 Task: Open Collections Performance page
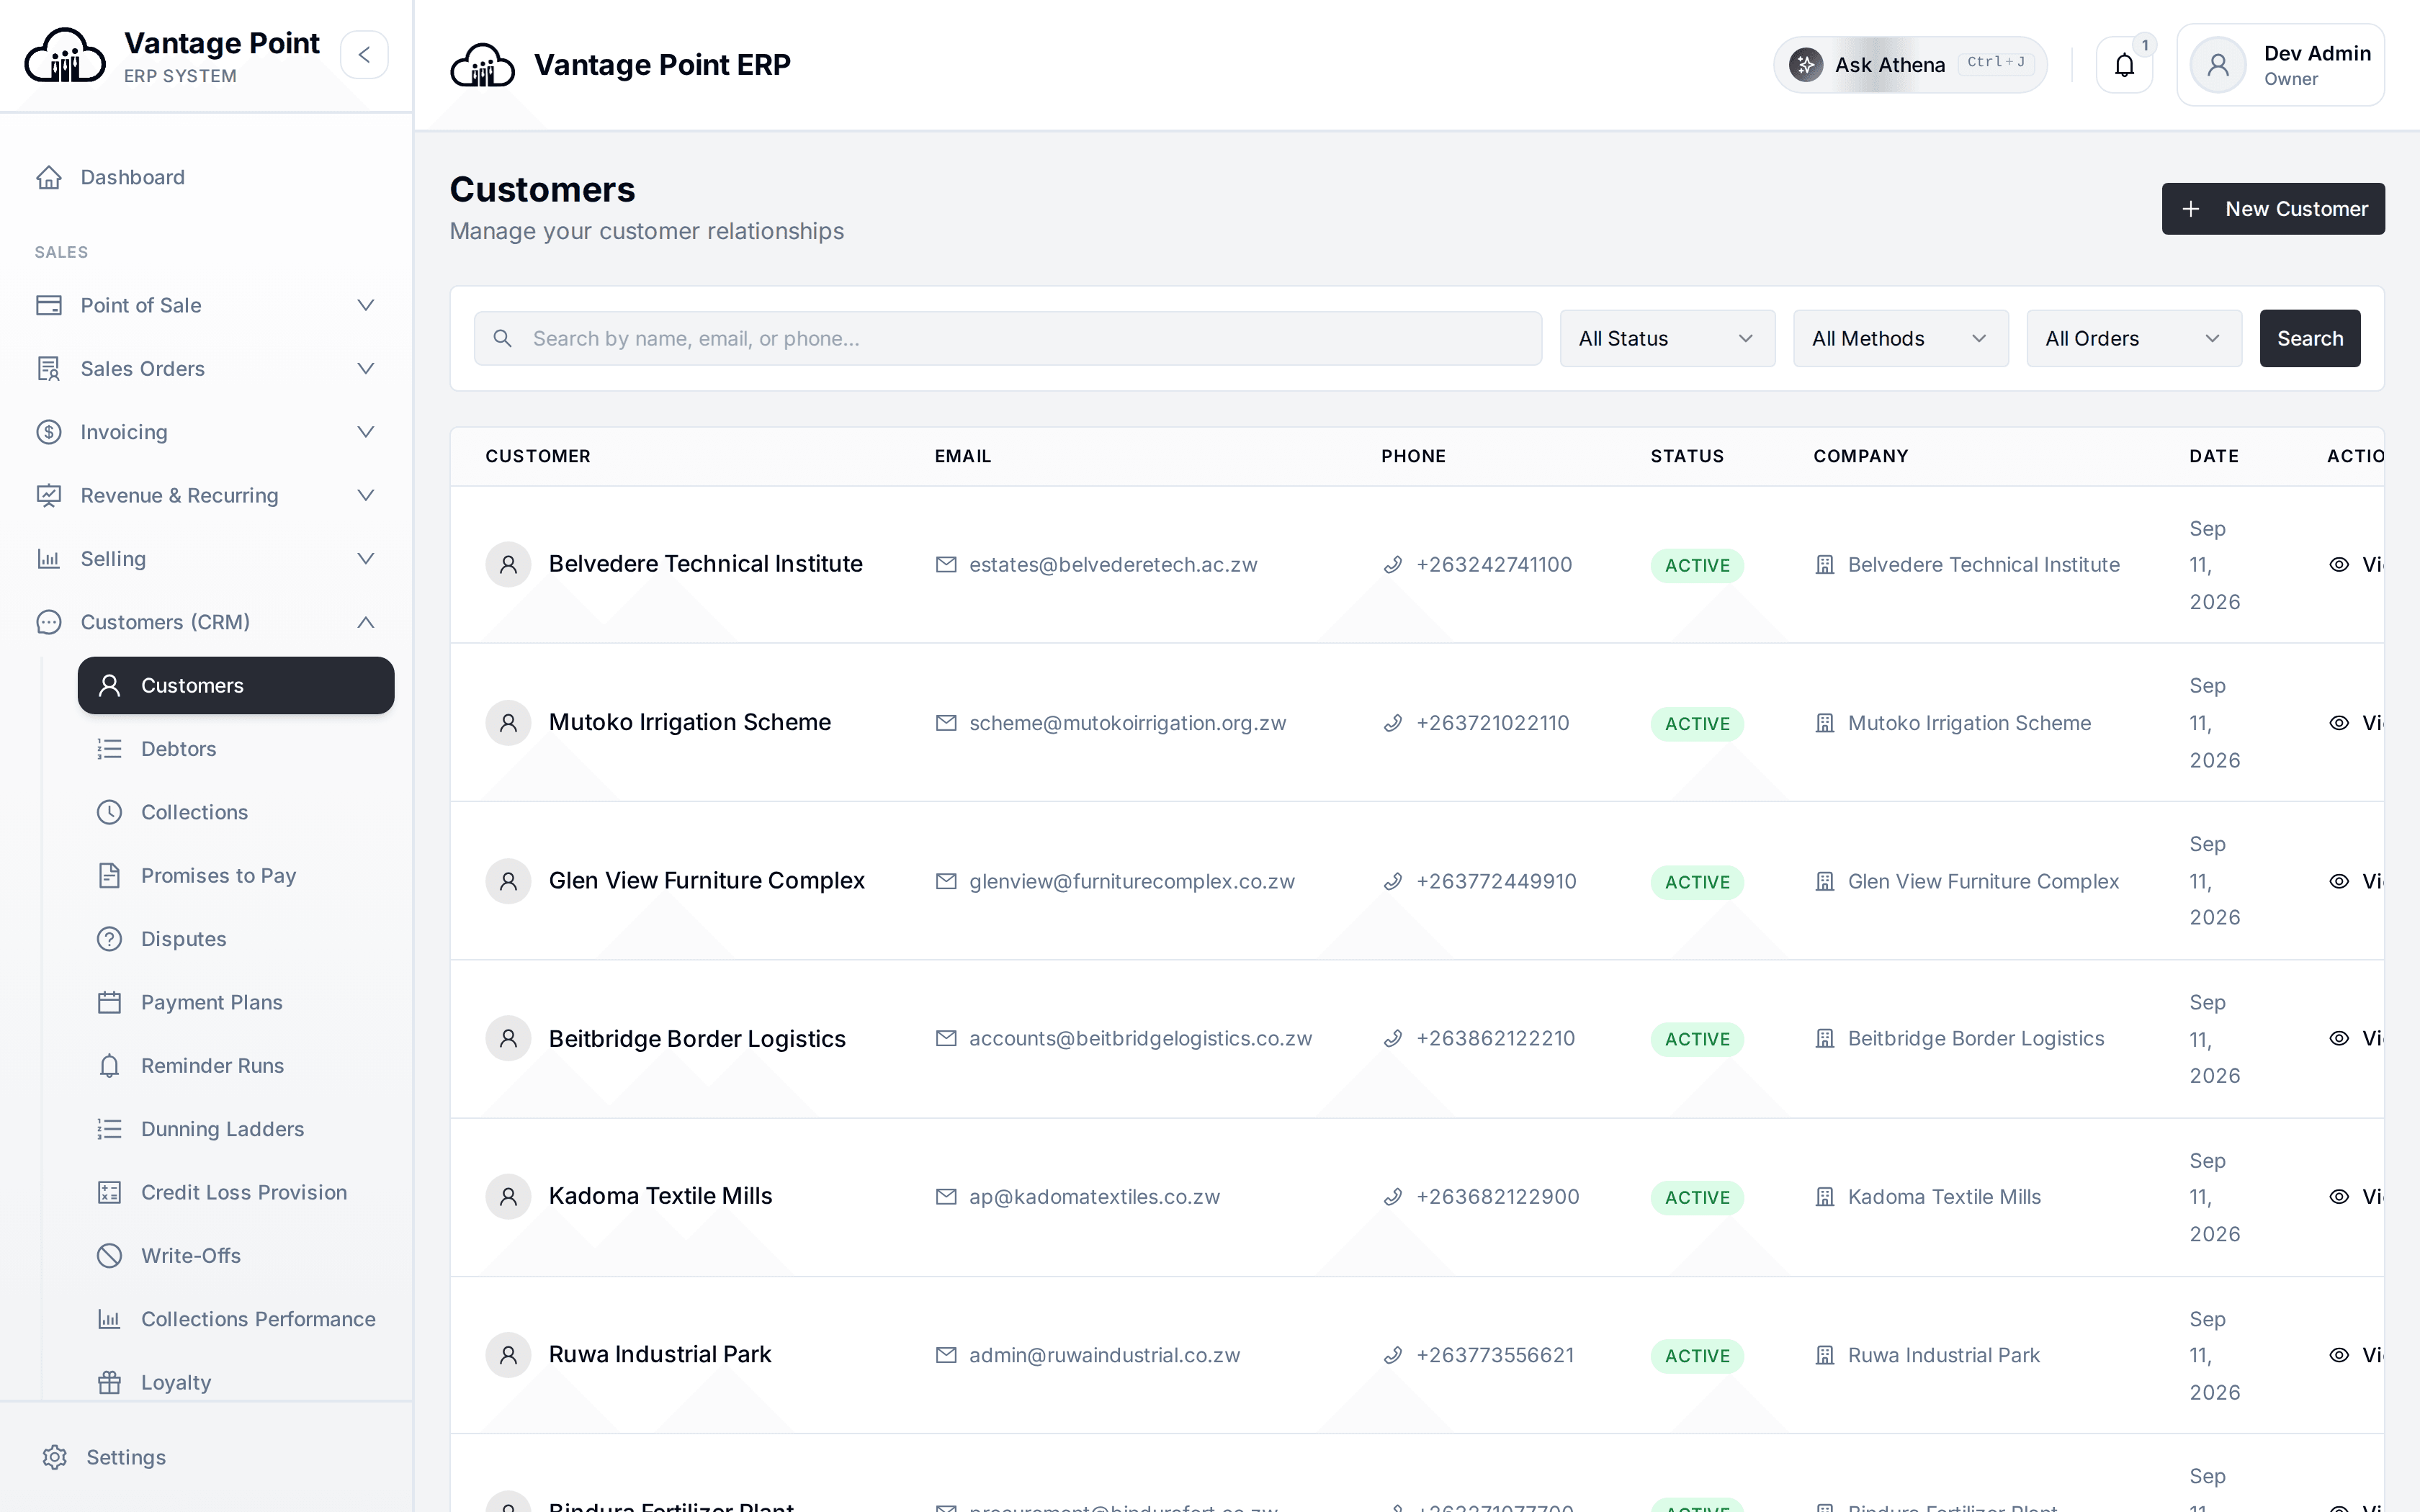(x=236, y=1319)
